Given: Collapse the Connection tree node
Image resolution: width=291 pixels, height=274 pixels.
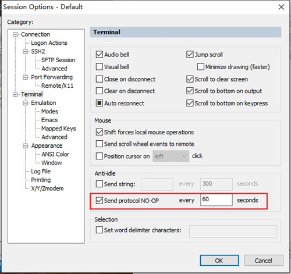Looking at the screenshot, I should (x=15, y=34).
